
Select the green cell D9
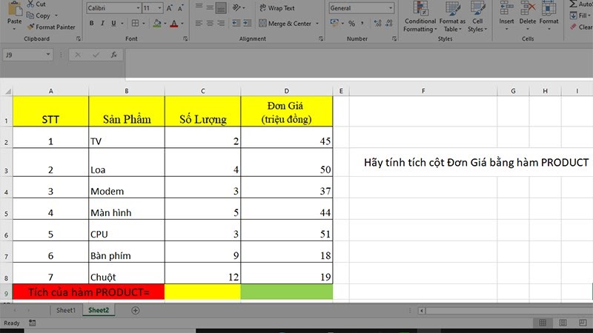pyautogui.click(x=287, y=292)
